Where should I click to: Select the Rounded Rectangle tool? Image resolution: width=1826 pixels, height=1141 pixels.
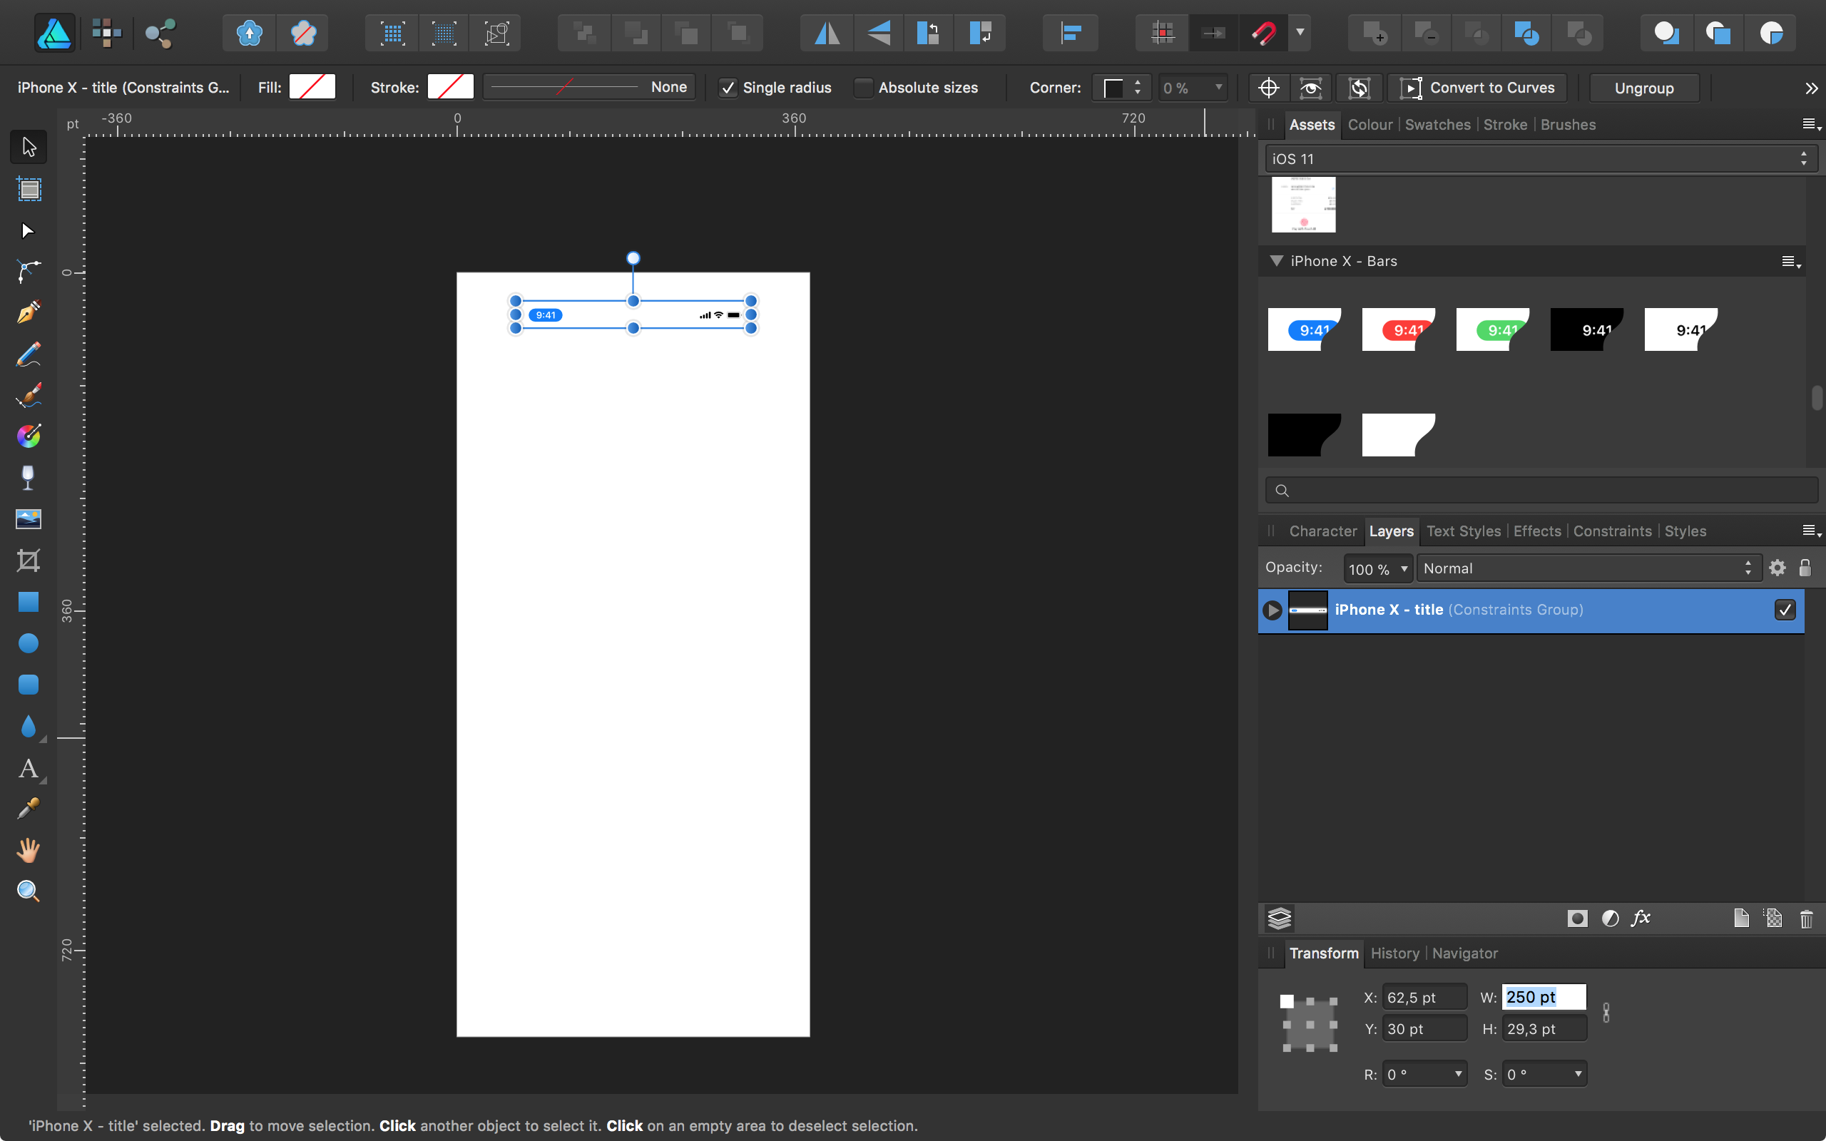click(x=29, y=685)
